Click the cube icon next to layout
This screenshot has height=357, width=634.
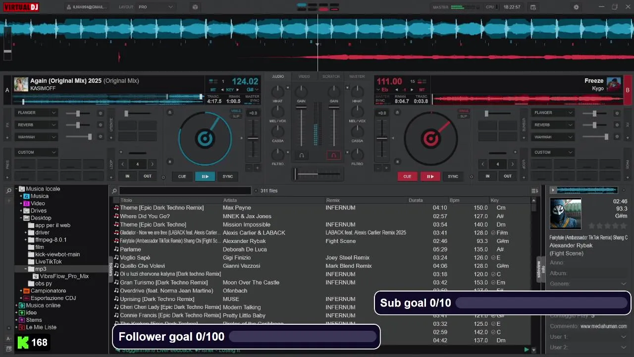point(195,7)
